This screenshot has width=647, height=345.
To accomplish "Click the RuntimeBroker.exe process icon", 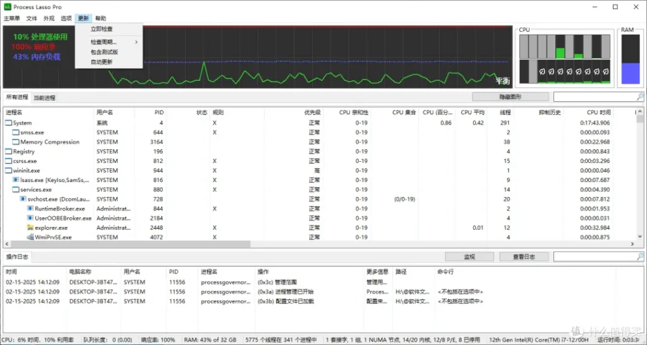I will [30, 209].
